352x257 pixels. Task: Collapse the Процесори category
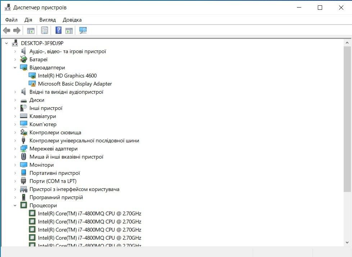point(15,205)
